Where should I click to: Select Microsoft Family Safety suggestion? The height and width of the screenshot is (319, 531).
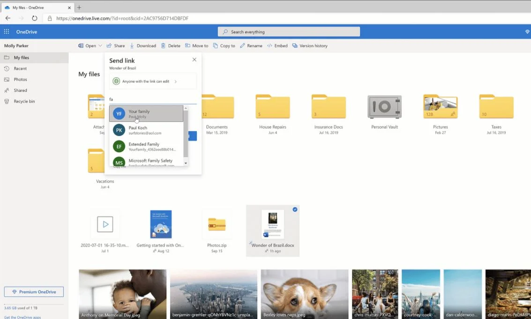tap(146, 162)
